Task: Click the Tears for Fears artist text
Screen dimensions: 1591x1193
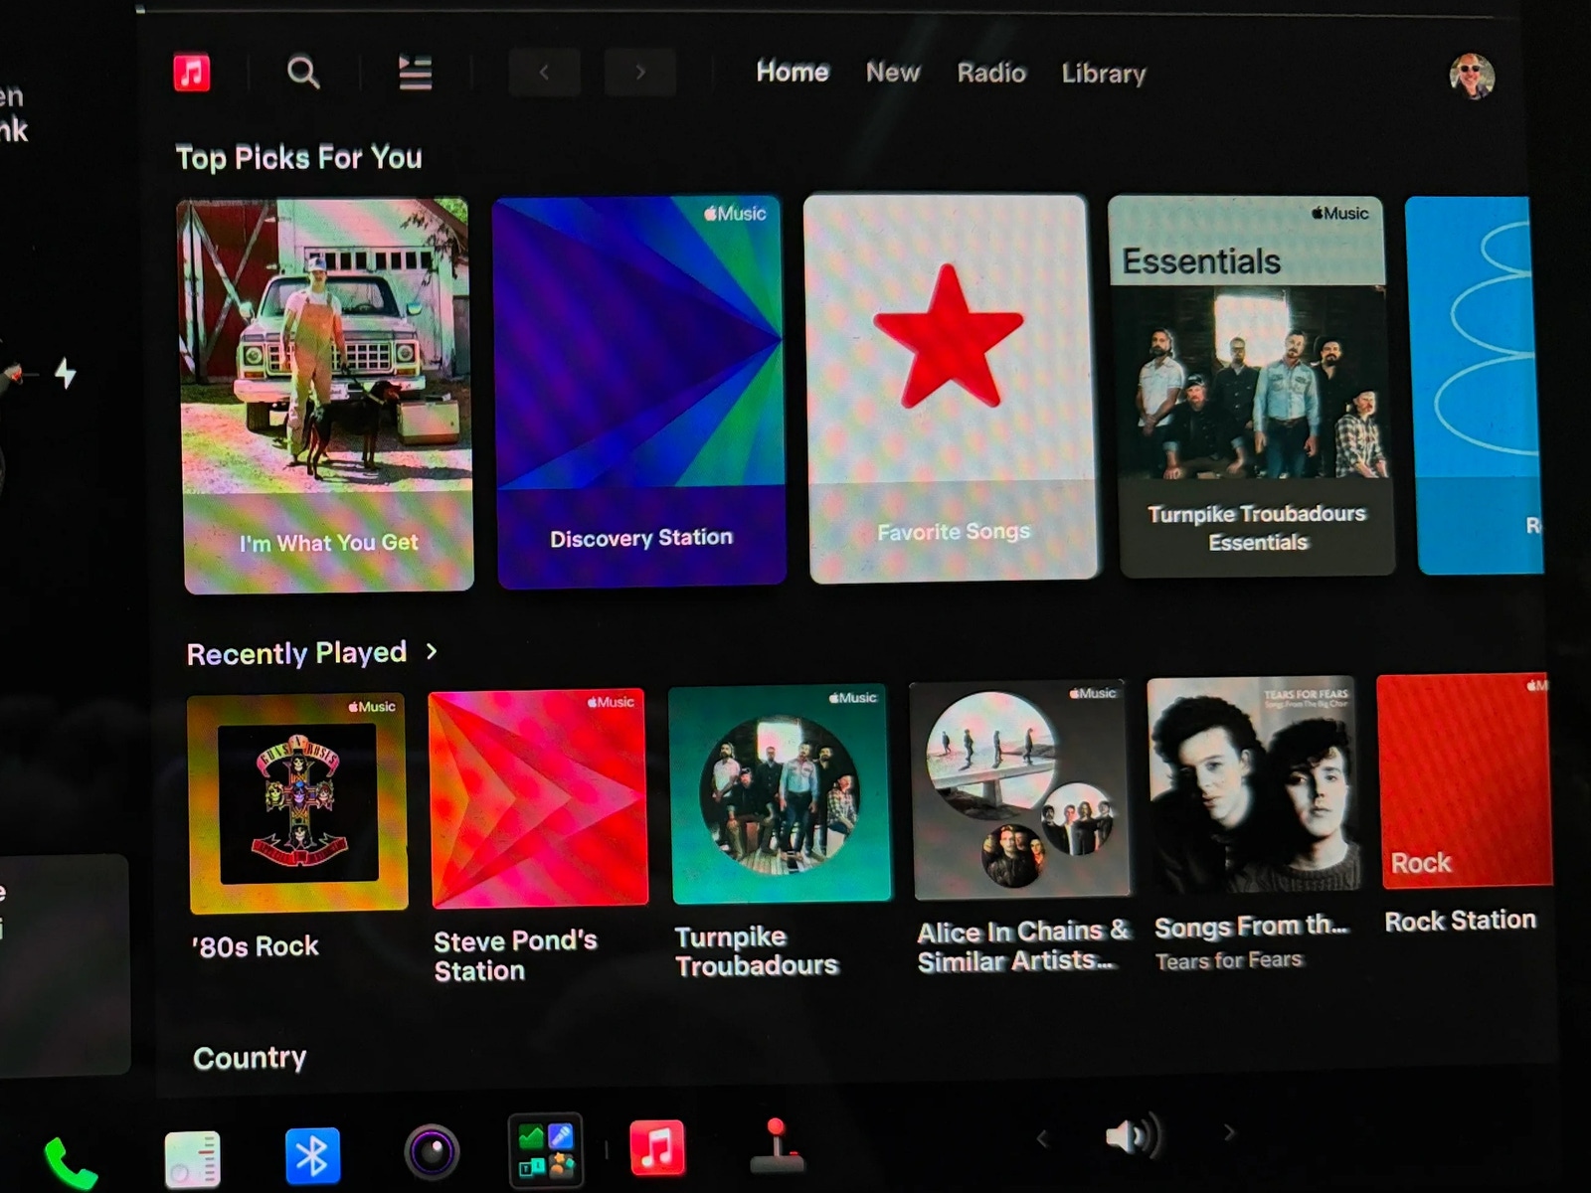Action: [1228, 960]
